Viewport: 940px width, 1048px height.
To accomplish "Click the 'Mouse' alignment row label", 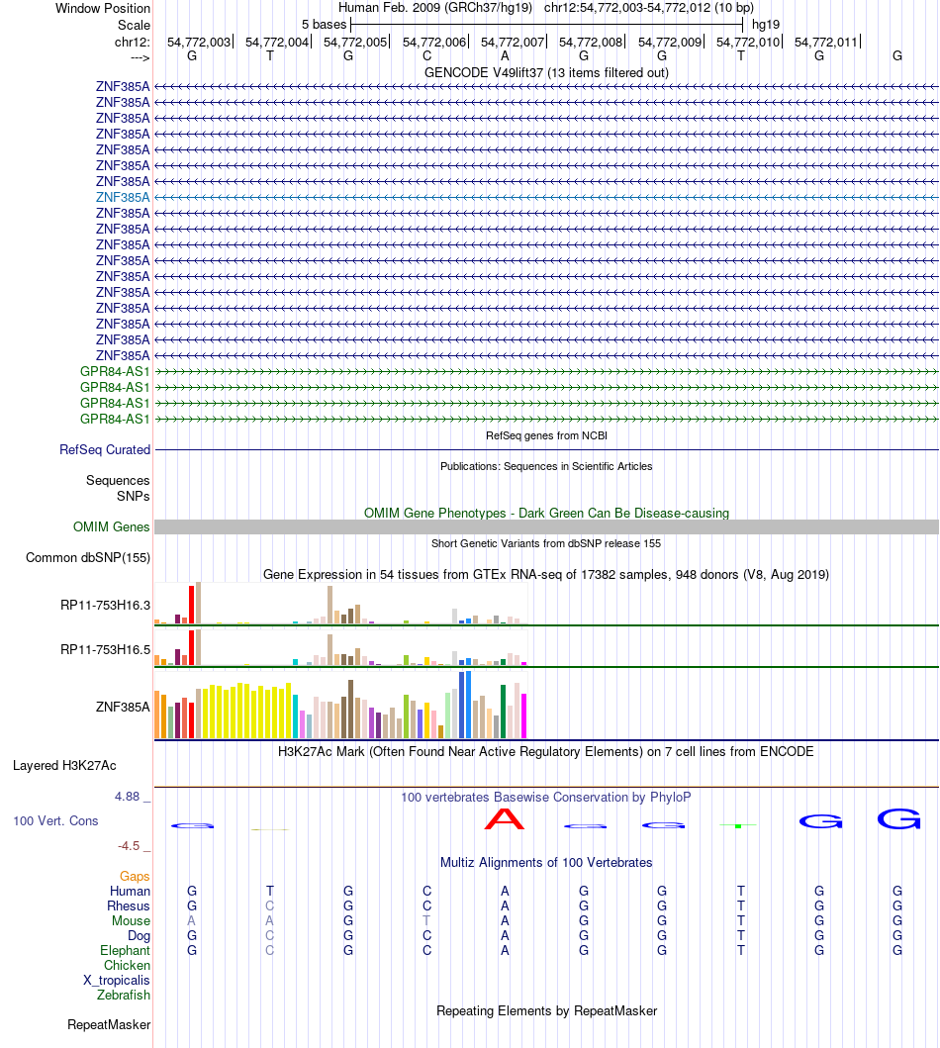I will click(131, 920).
